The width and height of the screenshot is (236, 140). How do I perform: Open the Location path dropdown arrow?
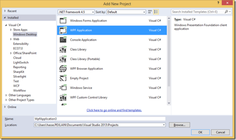coord(164,125)
